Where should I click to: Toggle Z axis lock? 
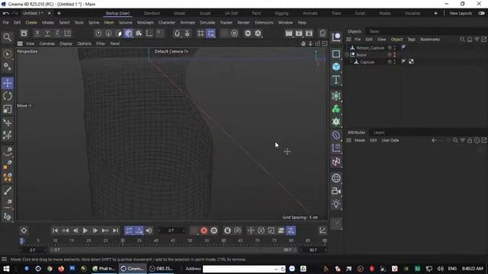[x=57, y=33]
